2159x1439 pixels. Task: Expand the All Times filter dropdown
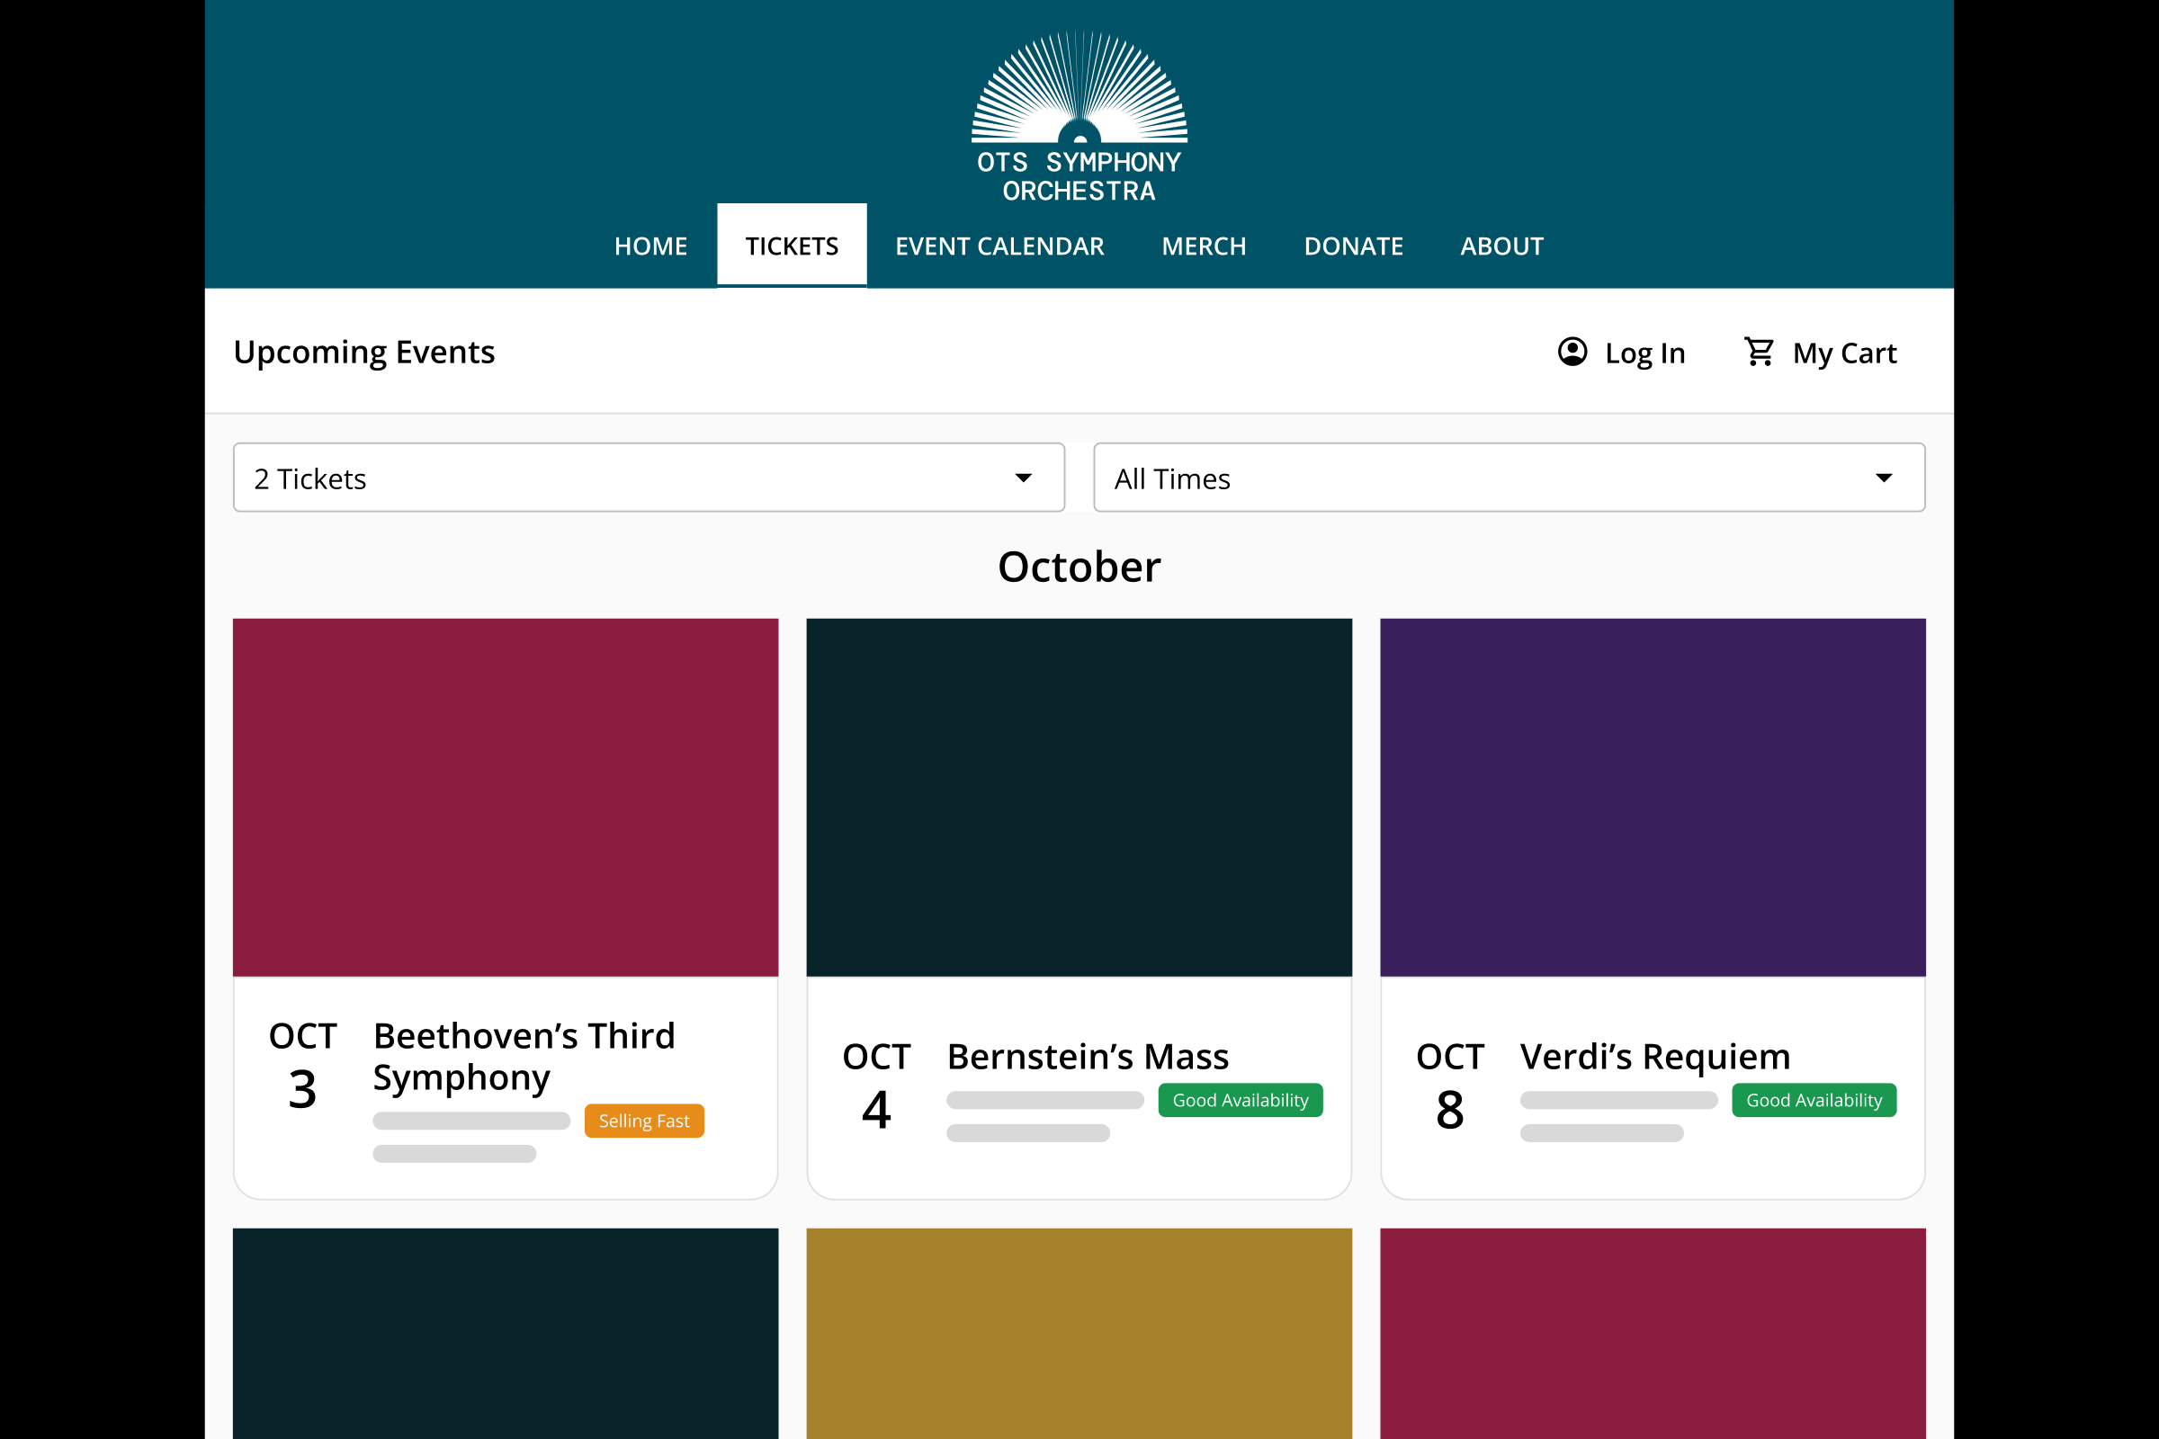[x=1510, y=478]
